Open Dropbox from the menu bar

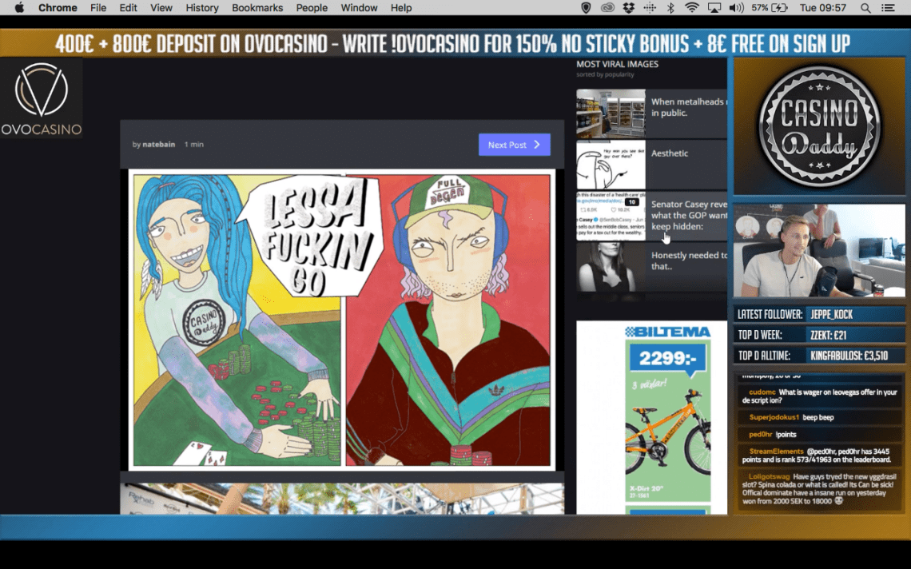[630, 7]
